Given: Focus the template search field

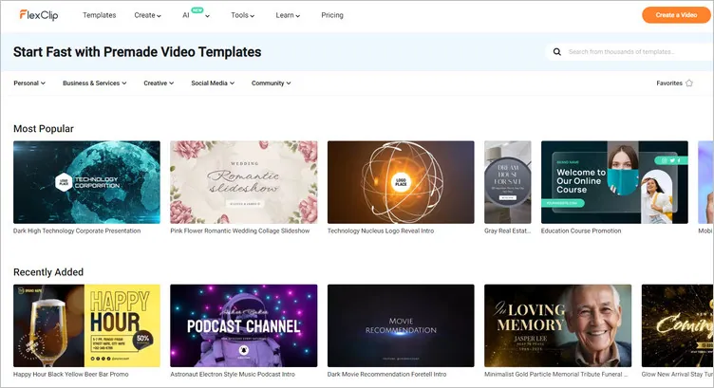Looking at the screenshot, I should click(629, 52).
